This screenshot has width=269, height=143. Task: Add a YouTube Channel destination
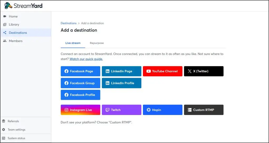click(x=162, y=71)
